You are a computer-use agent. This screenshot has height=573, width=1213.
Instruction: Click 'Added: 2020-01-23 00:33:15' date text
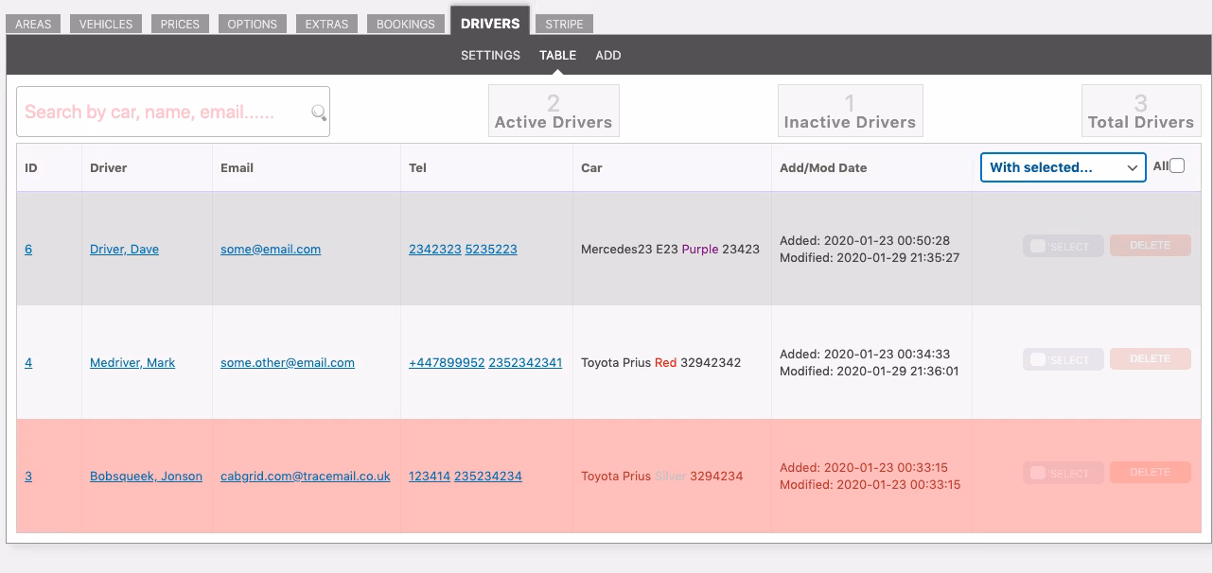864,467
